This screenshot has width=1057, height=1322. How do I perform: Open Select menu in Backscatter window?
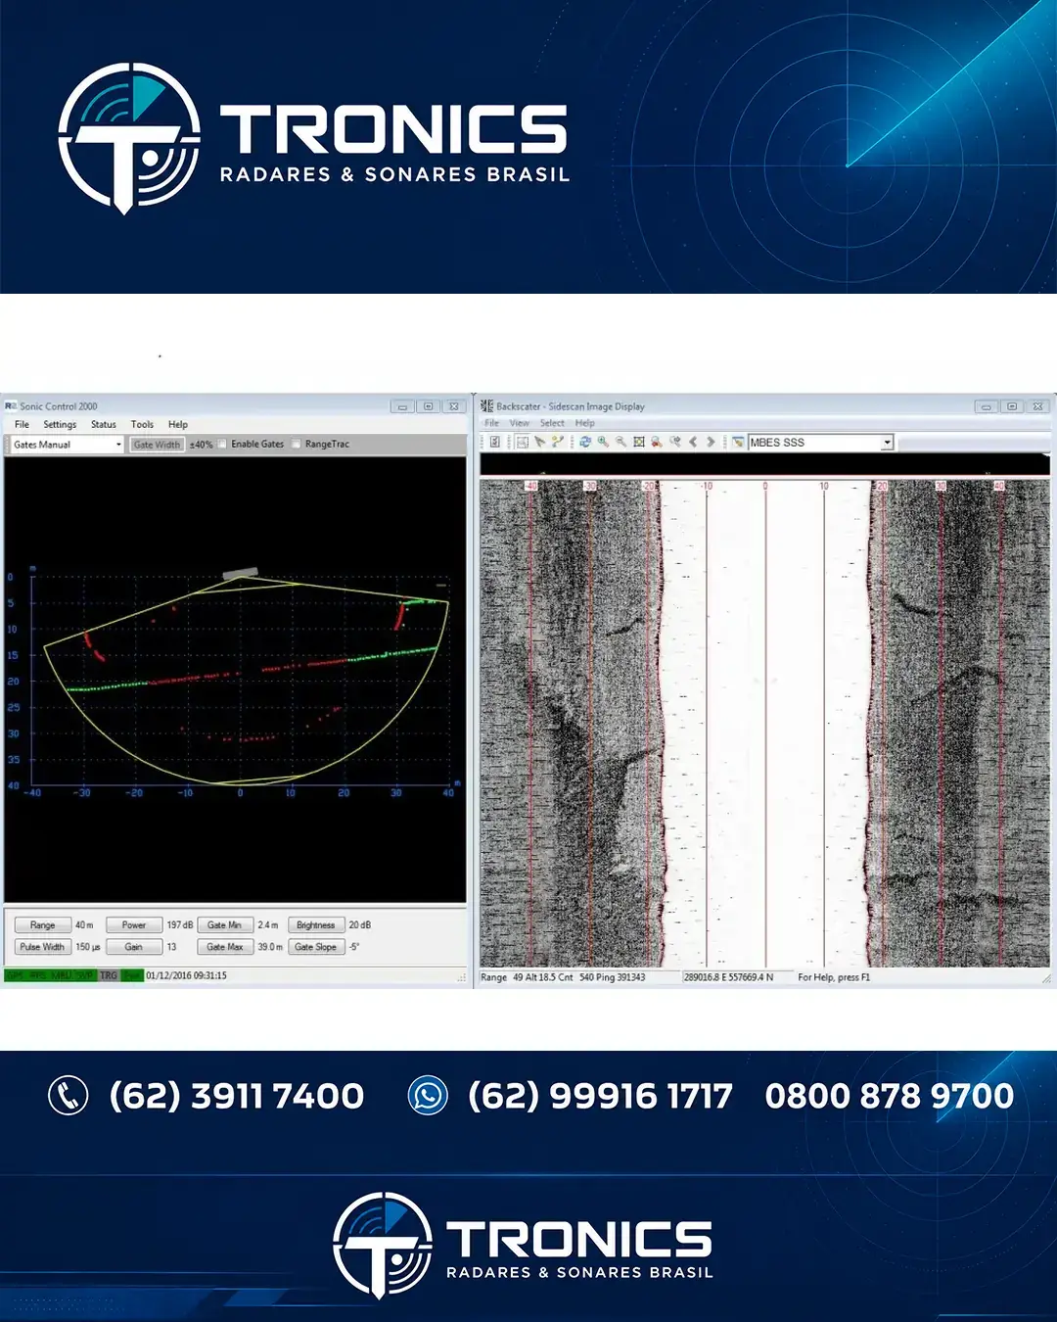click(552, 423)
